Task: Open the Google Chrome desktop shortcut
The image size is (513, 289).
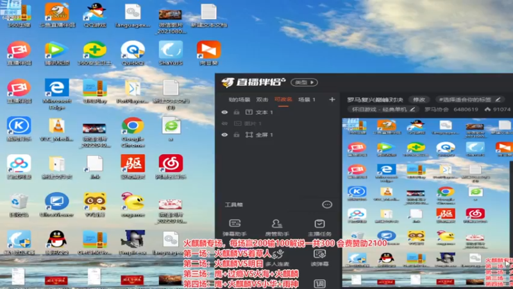Action: pos(133,132)
